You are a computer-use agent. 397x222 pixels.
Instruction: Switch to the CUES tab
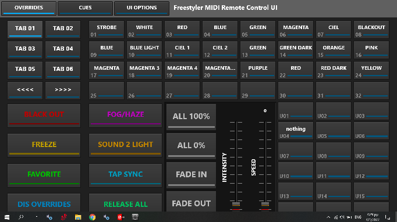85,8
